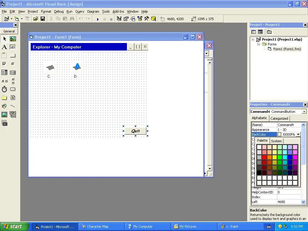Select the FileListBox tool

(13, 98)
